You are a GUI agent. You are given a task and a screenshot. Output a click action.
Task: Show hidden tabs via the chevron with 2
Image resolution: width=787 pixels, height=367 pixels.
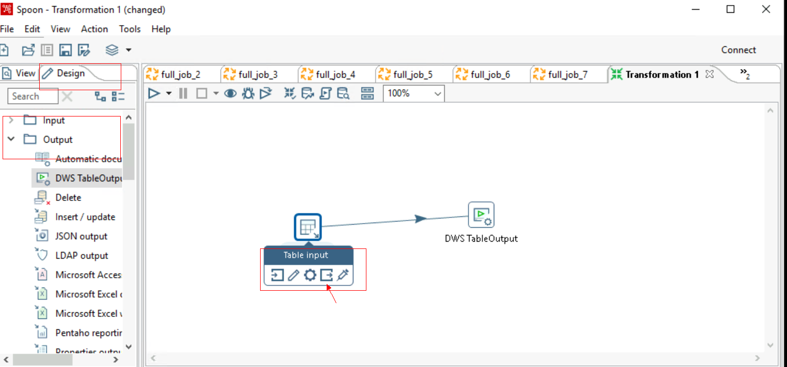(745, 74)
